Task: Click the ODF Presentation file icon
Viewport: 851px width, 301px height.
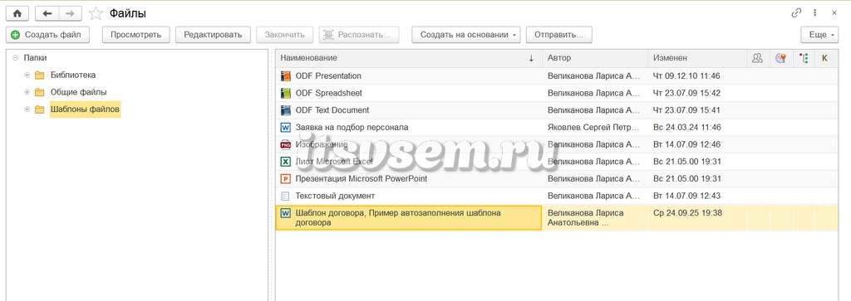Action: [286, 75]
